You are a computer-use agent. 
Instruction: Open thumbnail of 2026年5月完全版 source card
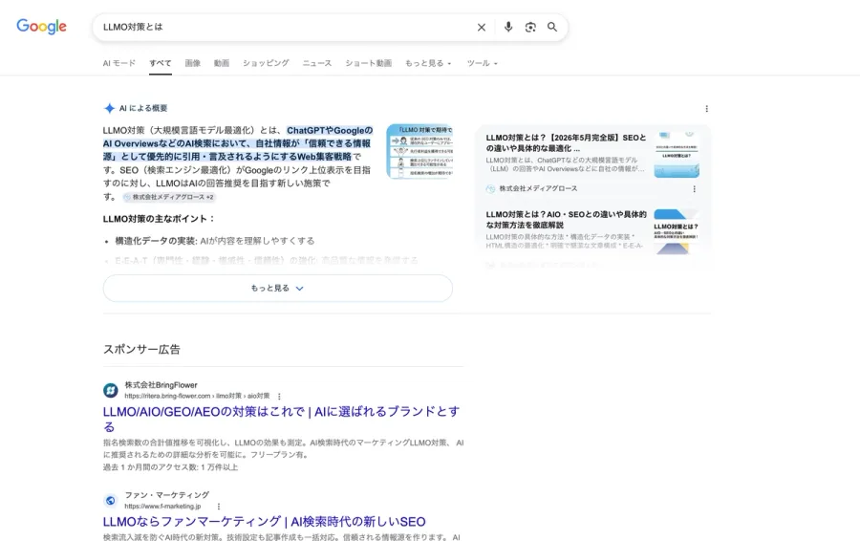677,154
